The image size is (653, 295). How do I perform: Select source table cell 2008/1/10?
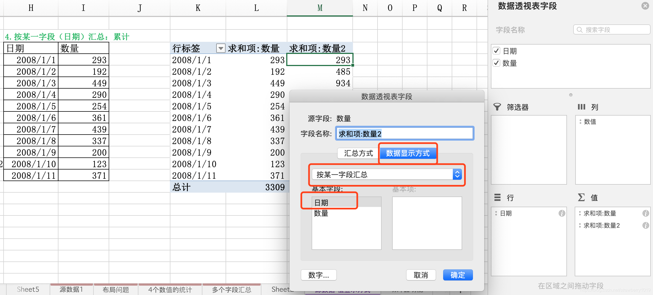pyautogui.click(x=31, y=164)
